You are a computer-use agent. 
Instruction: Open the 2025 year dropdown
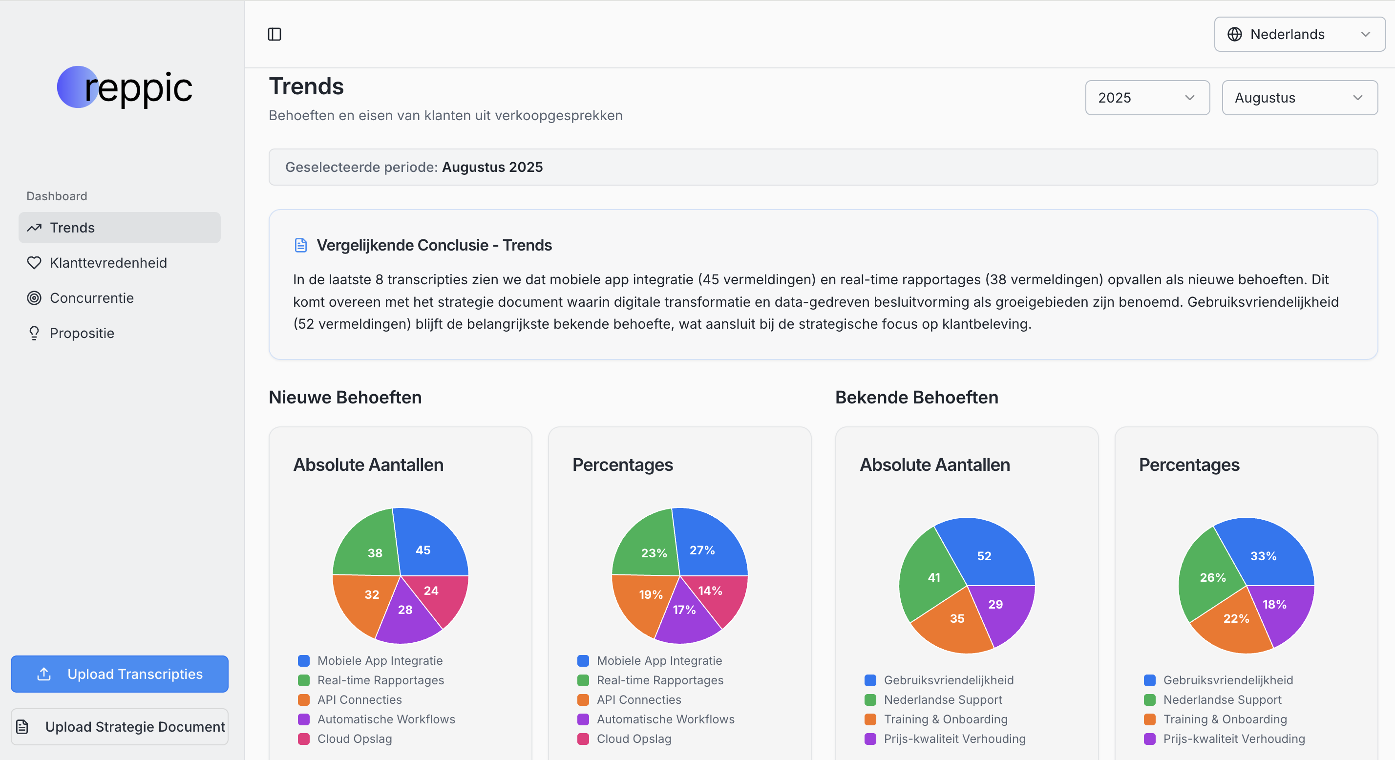(x=1147, y=98)
